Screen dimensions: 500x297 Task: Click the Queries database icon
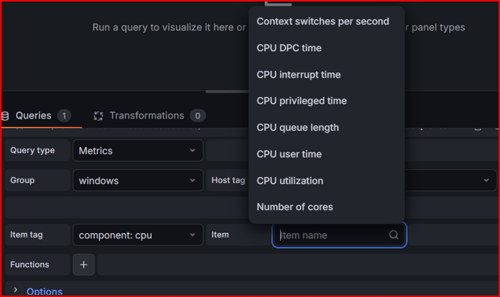[5, 116]
